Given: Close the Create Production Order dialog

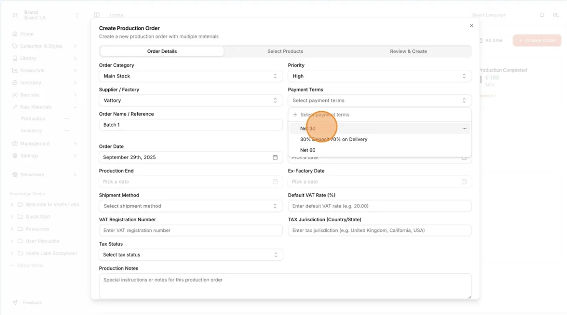Looking at the screenshot, I should click(x=471, y=26).
